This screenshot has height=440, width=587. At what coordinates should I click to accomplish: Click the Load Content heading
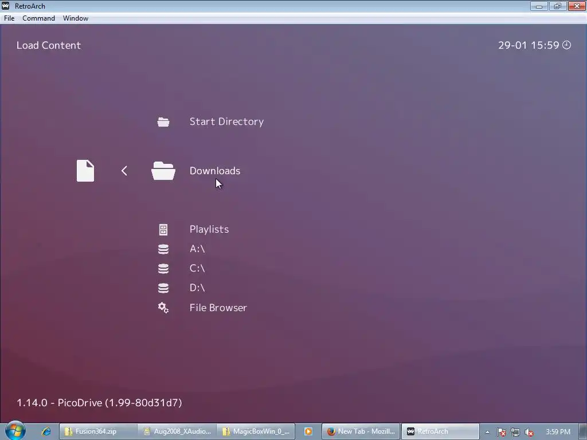[49, 45]
